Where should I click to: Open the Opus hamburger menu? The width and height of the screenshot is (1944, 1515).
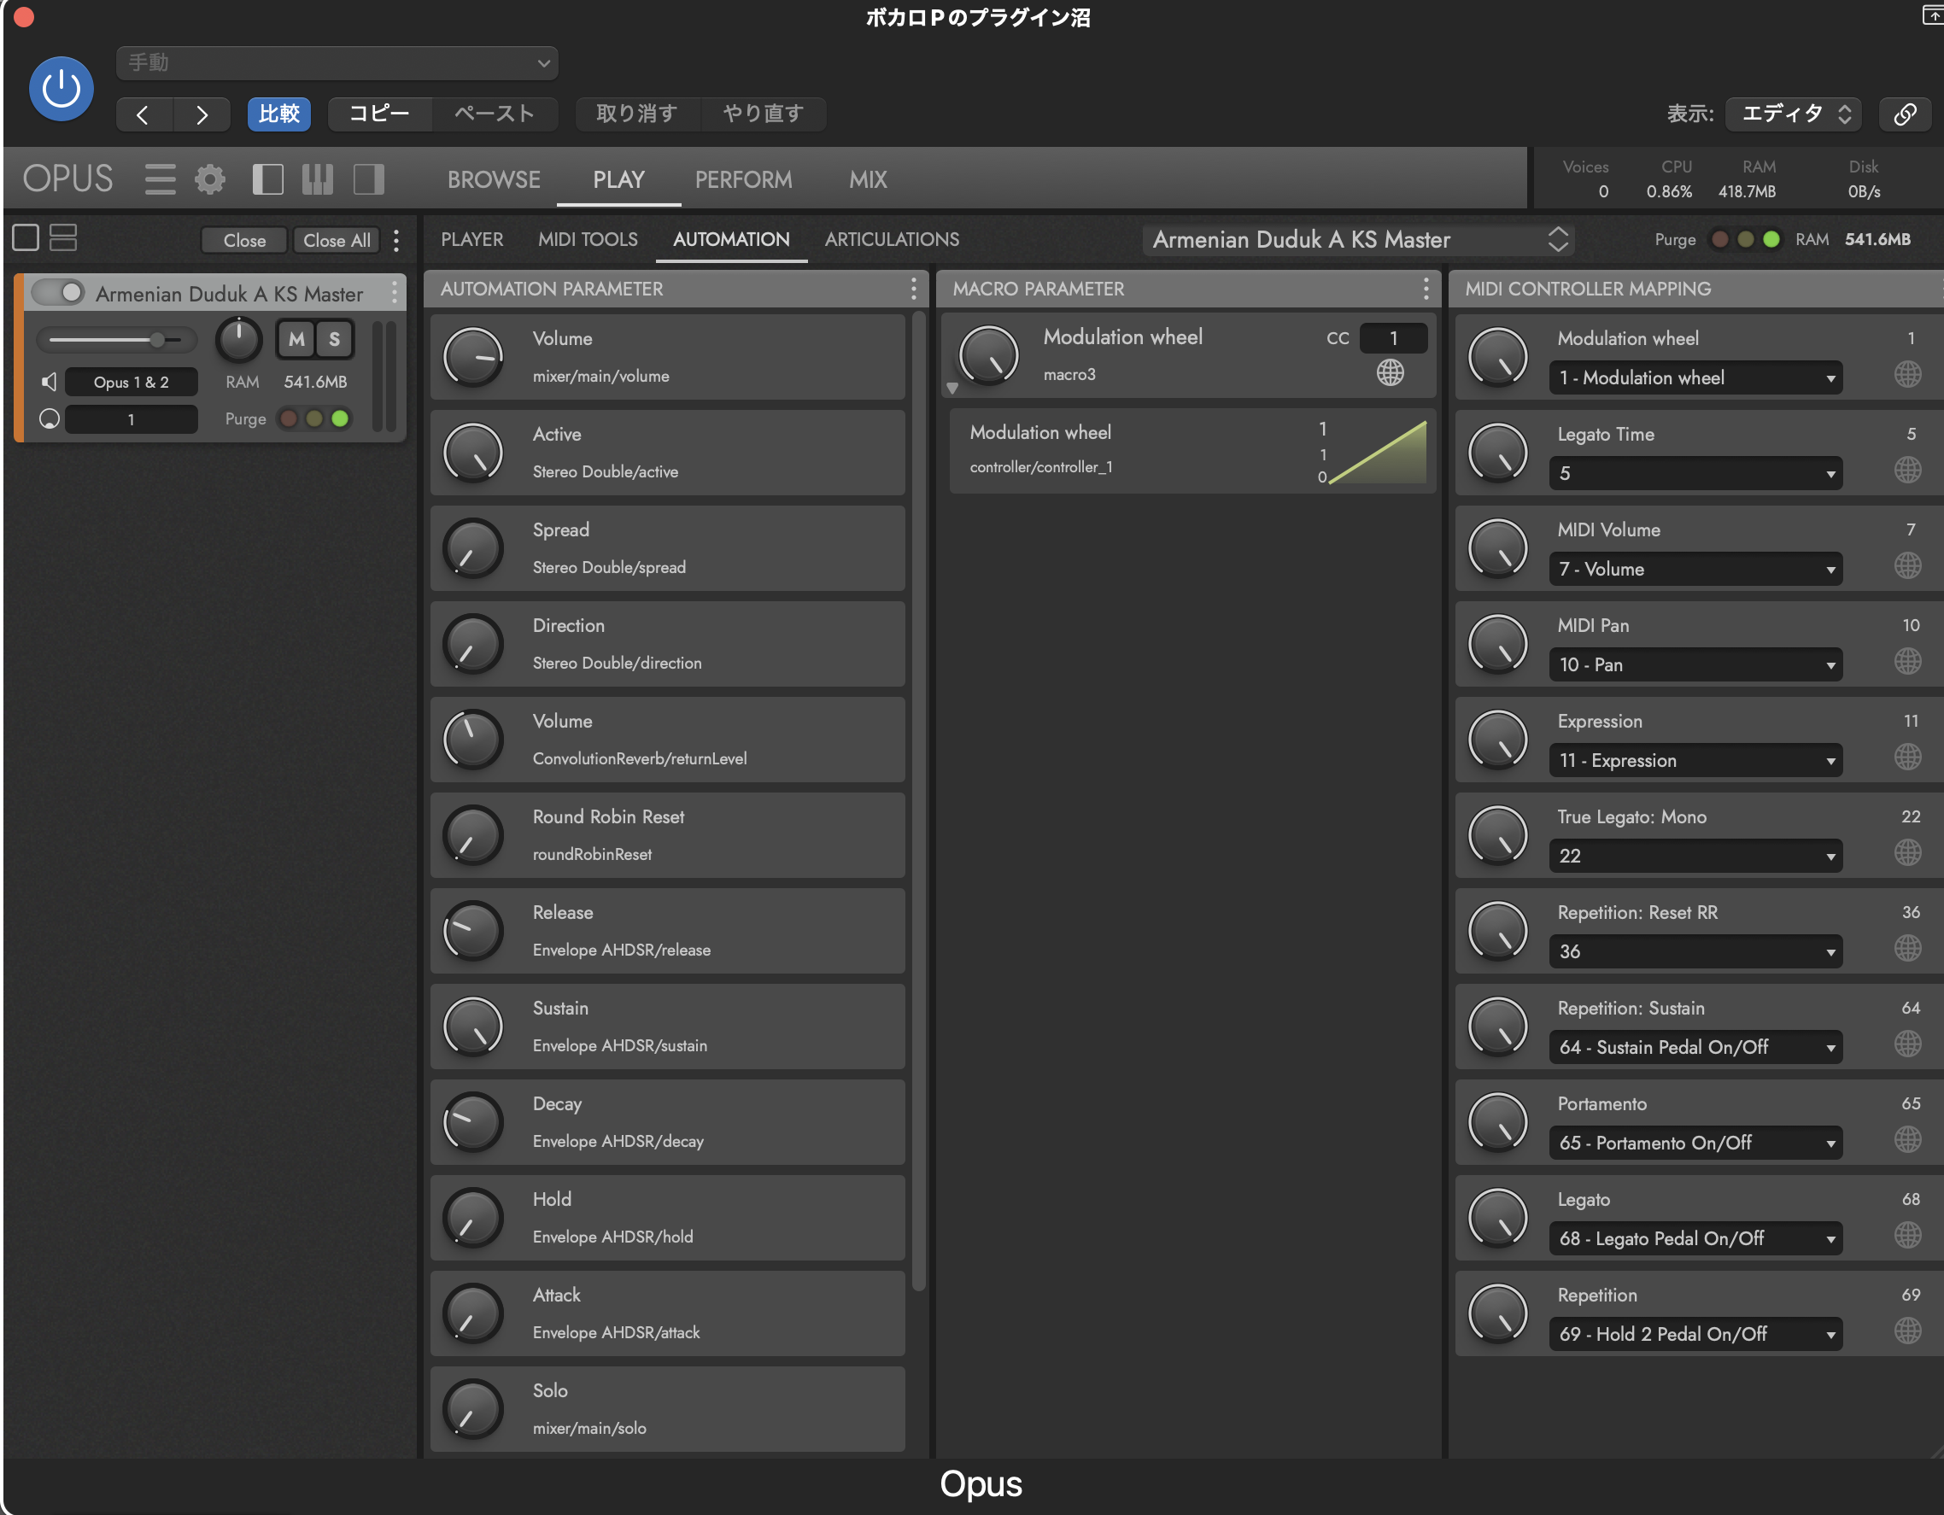pos(161,180)
